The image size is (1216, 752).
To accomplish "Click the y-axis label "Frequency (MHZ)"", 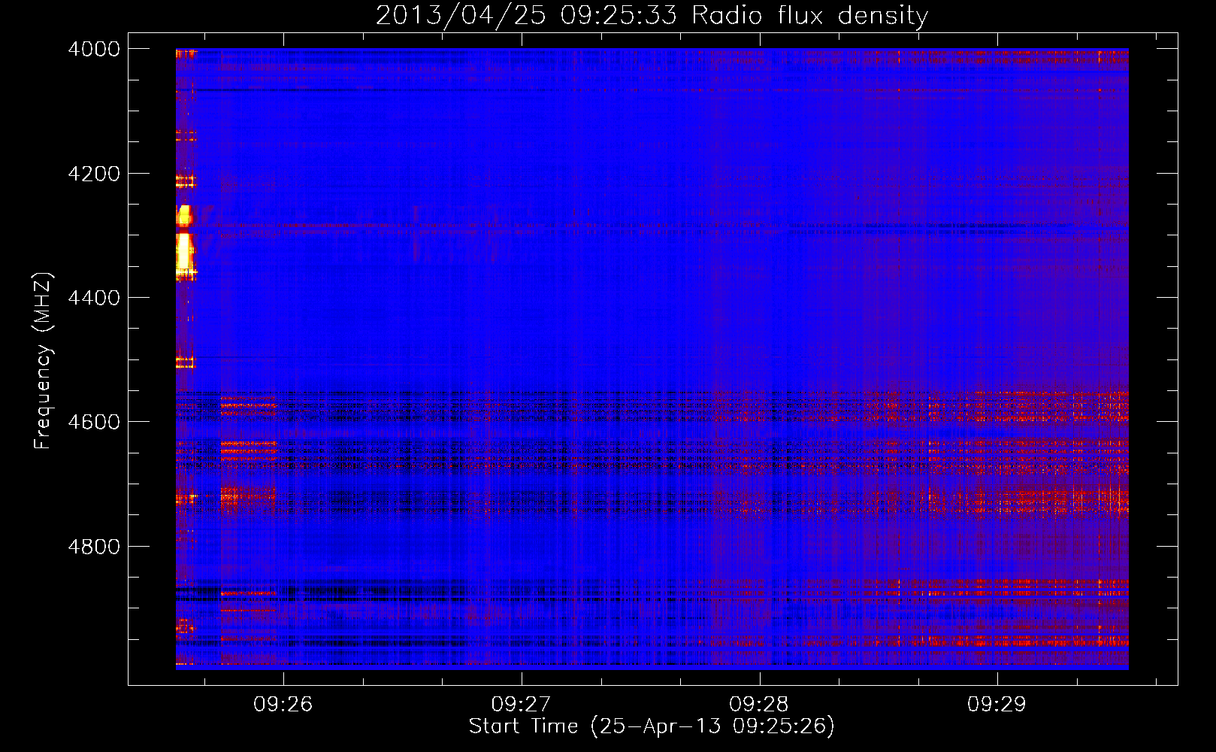I will point(42,361).
